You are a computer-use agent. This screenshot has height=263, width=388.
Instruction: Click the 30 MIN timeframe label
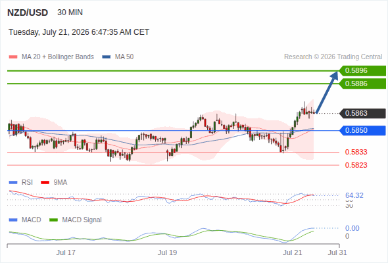(70, 12)
